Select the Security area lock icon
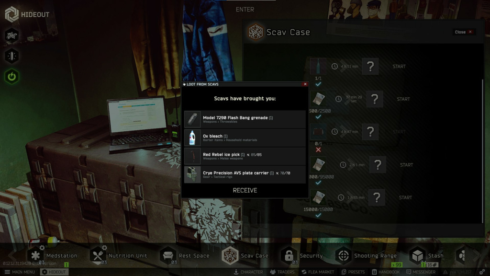 pos(289,255)
